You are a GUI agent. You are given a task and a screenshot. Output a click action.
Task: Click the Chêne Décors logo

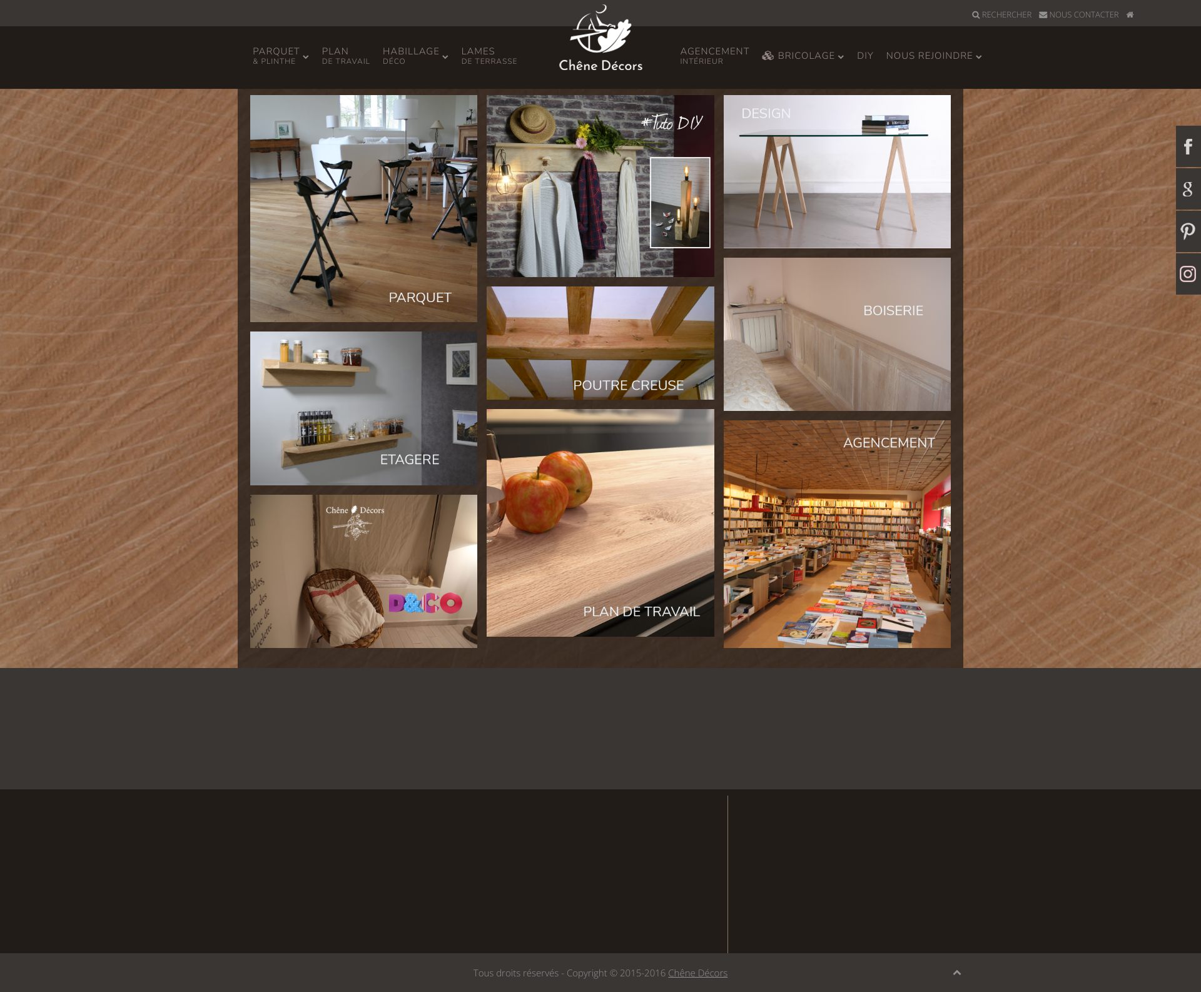click(600, 39)
